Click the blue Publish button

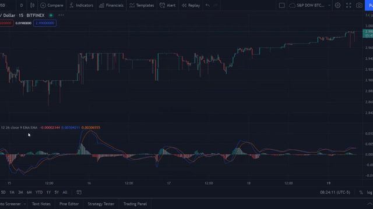pos(369,5)
